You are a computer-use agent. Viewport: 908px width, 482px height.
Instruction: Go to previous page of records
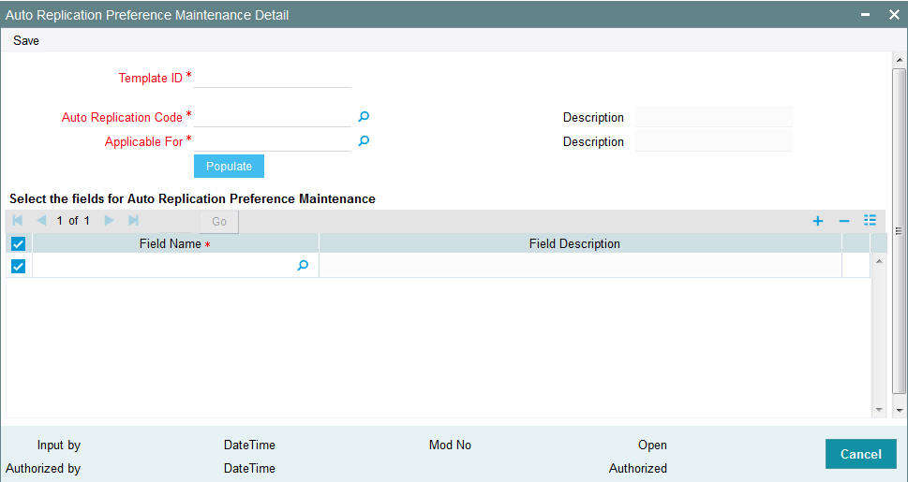(41, 221)
